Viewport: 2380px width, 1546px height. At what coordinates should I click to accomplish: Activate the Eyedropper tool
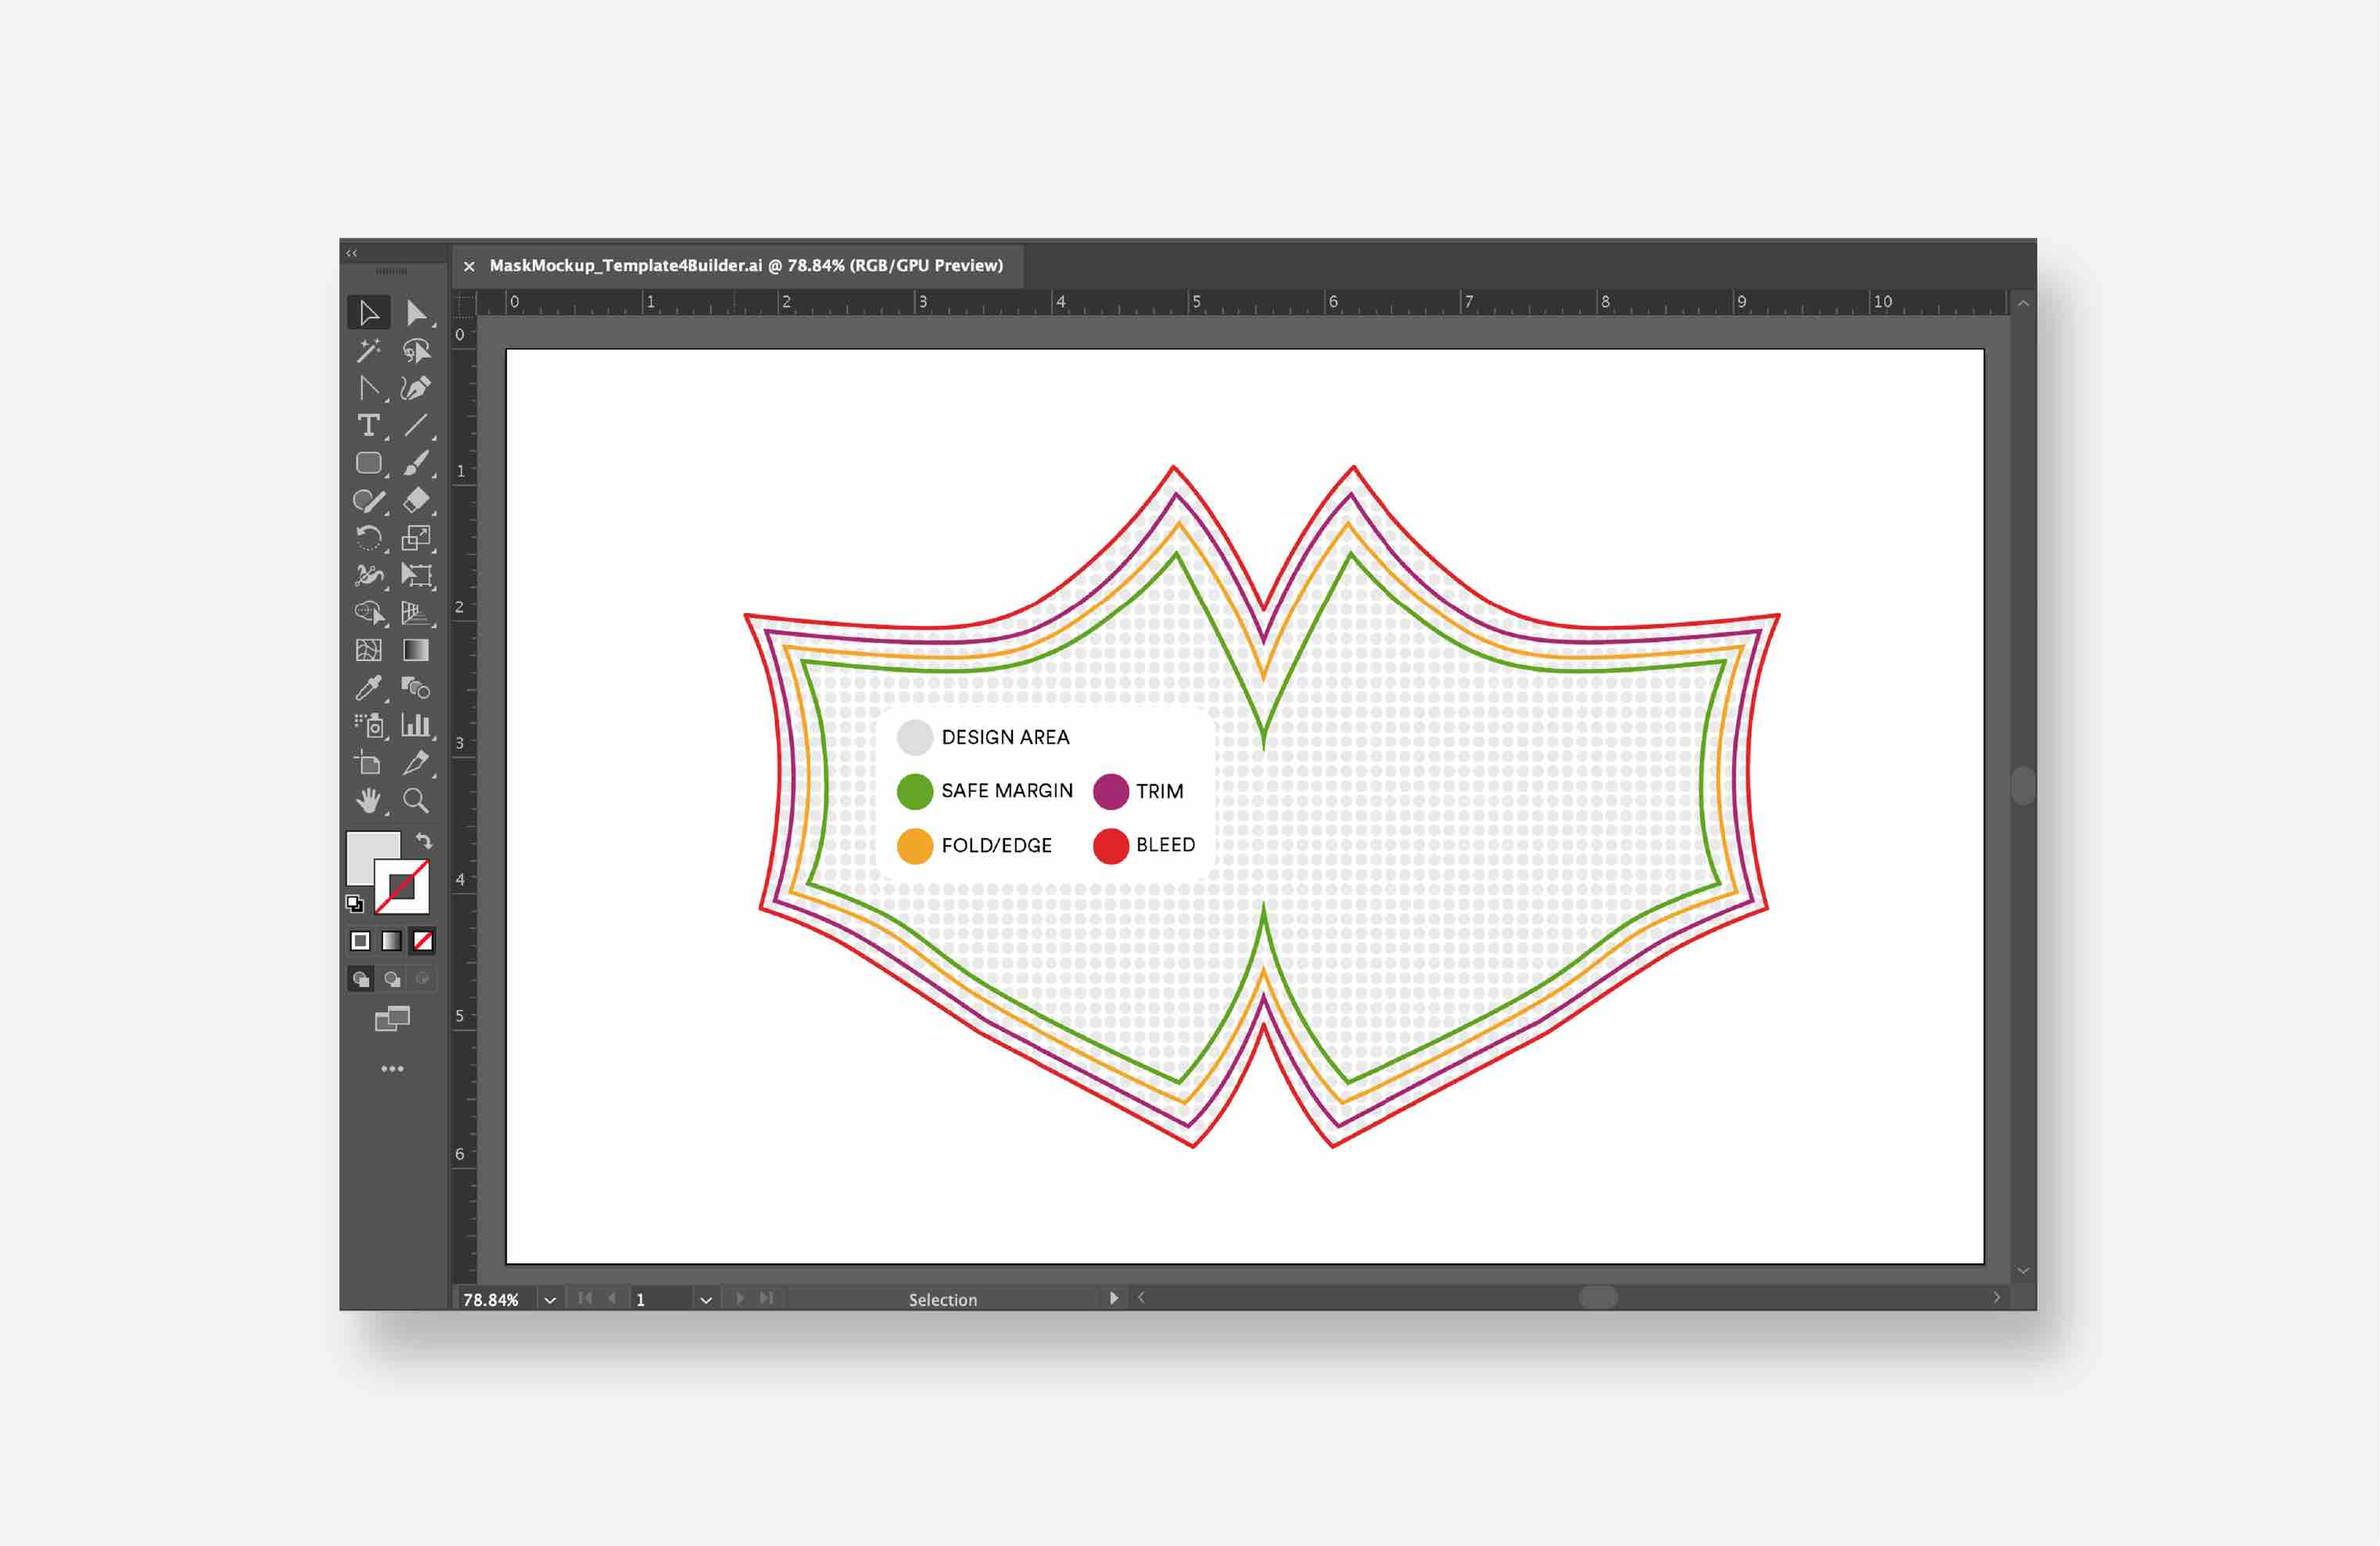368,689
